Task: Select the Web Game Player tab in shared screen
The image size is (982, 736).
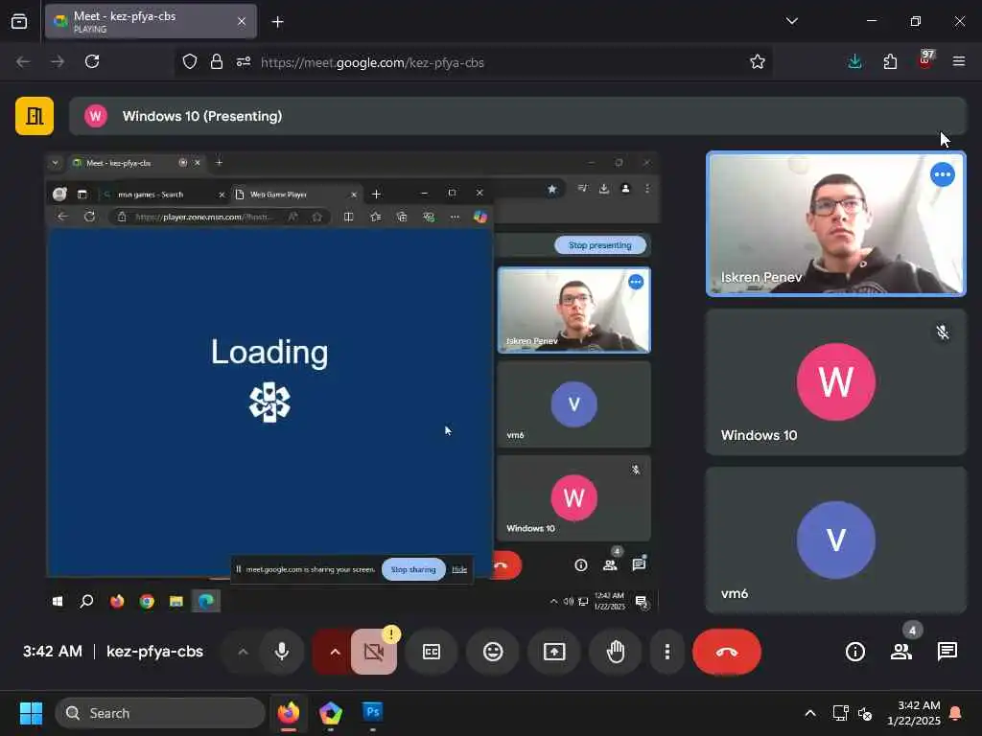Action: (x=295, y=195)
